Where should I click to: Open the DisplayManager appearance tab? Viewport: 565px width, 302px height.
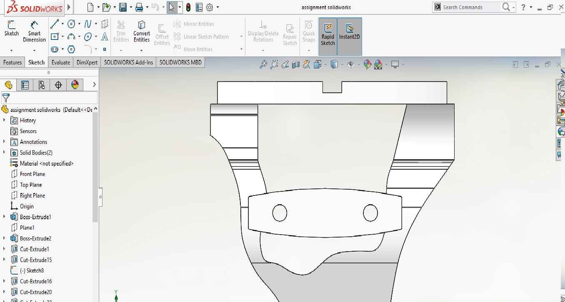point(75,85)
